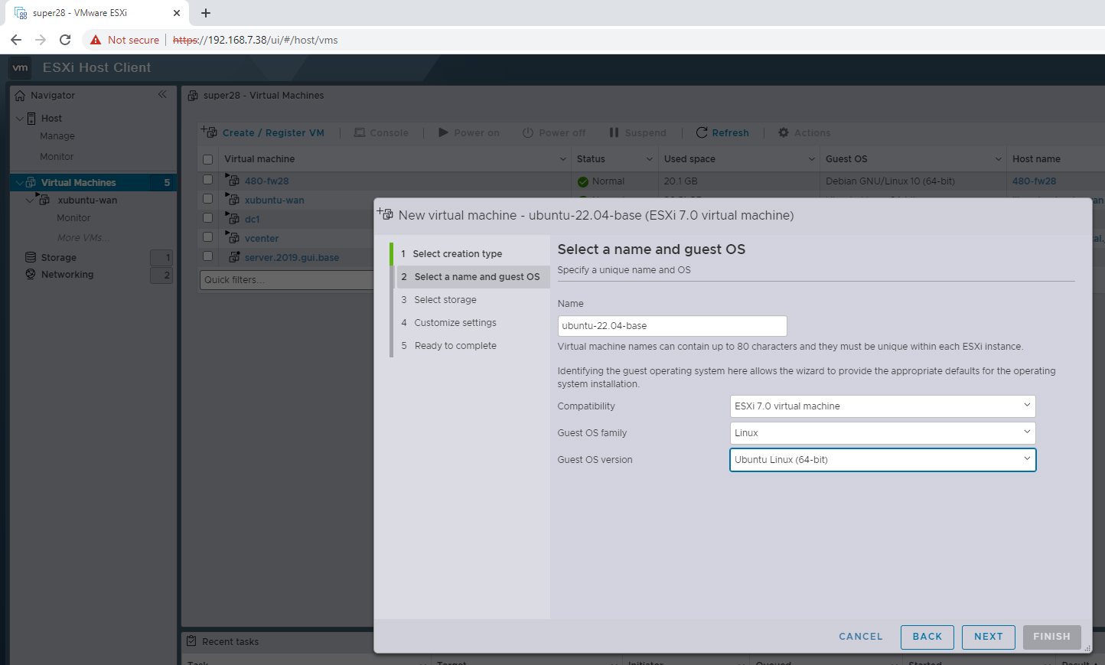
Task: Click the VM icon beside vcenter
Action: [x=233, y=237]
